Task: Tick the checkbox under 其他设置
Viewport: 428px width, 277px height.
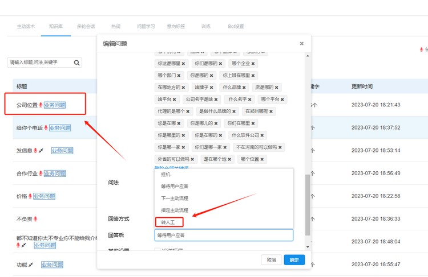Action: [x=158, y=250]
